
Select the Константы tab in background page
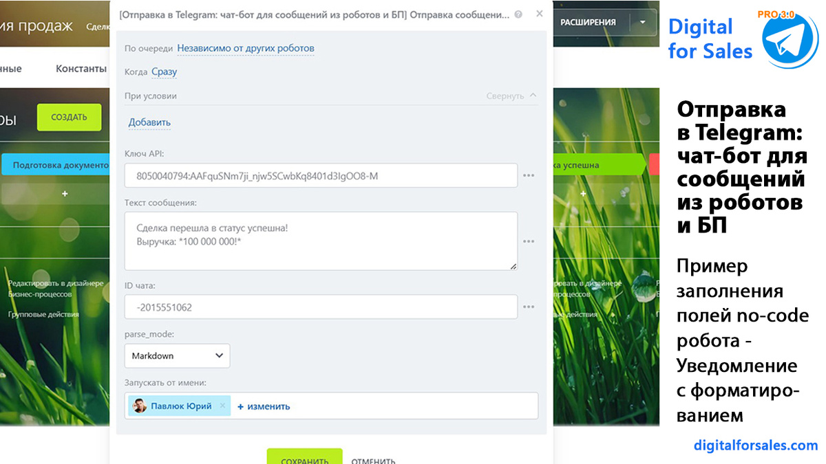click(x=81, y=69)
